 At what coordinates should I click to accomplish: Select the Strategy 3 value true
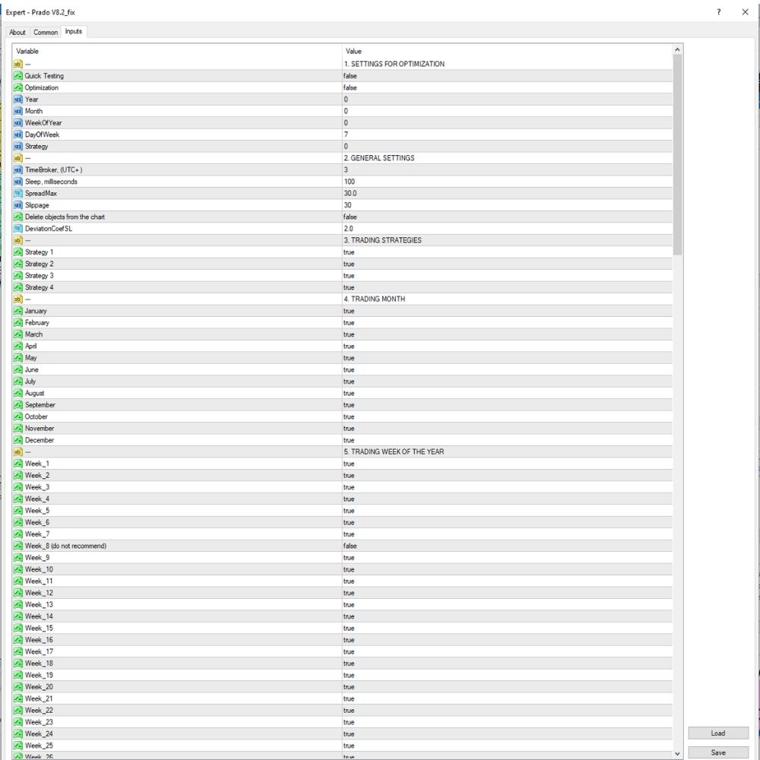(349, 276)
